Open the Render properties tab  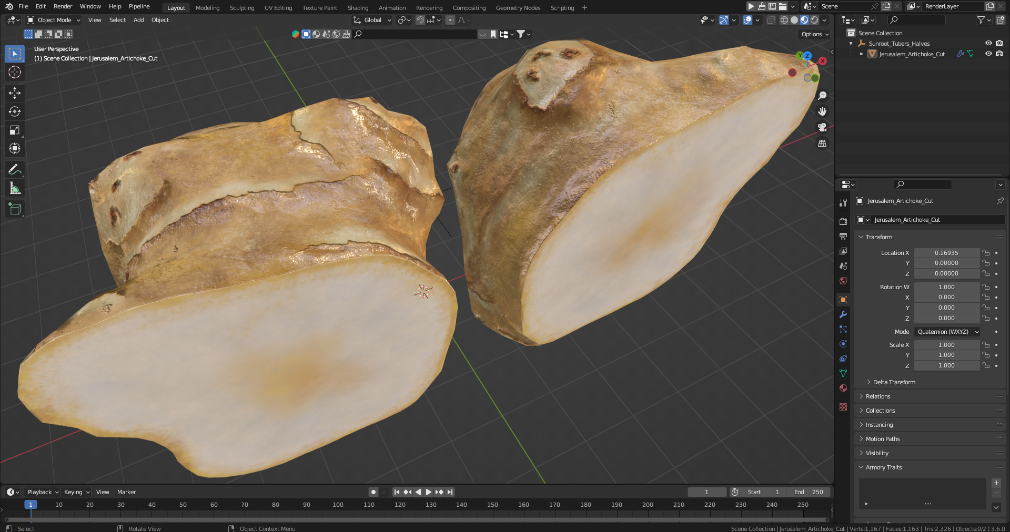[843, 222]
